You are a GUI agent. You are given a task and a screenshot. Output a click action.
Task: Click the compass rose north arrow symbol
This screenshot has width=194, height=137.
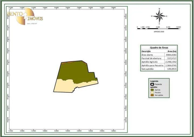pyautogui.click(x=159, y=16)
